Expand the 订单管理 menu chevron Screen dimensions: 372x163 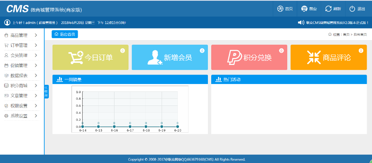point(36,46)
